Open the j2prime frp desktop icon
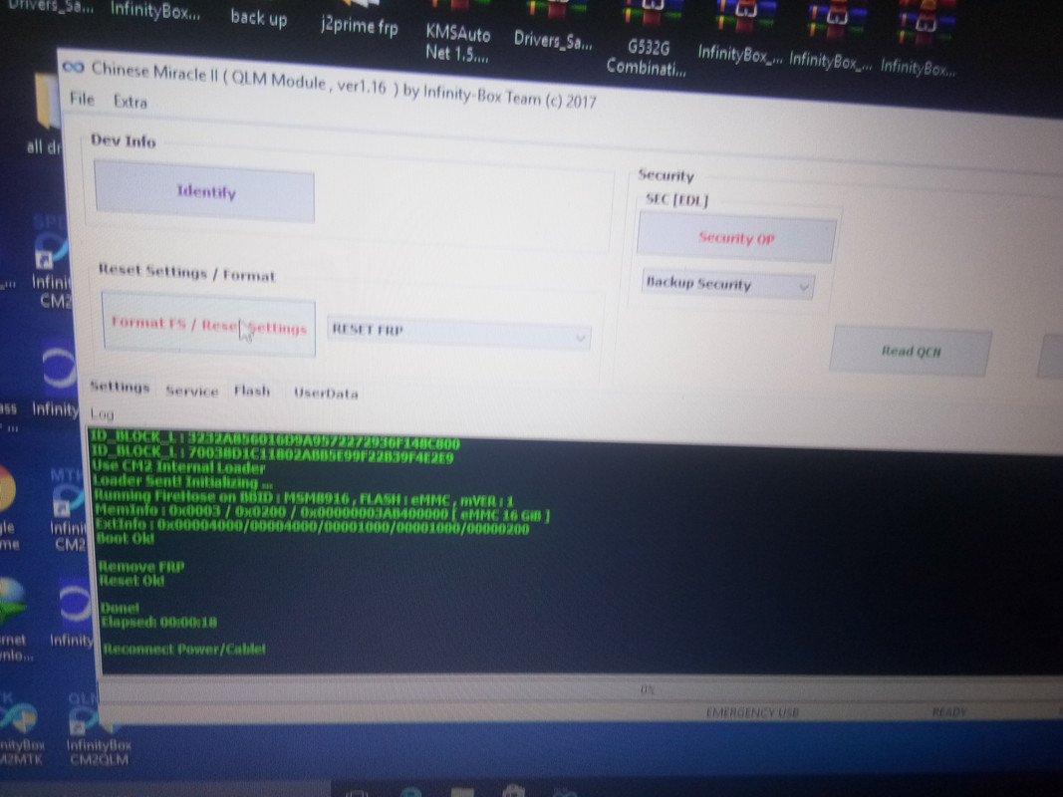Image resolution: width=1063 pixels, height=797 pixels. point(360,20)
